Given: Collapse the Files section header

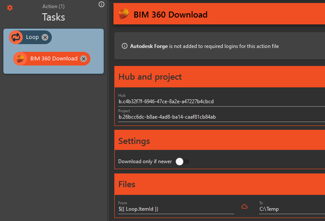Looking at the screenshot, I should [x=220, y=184].
